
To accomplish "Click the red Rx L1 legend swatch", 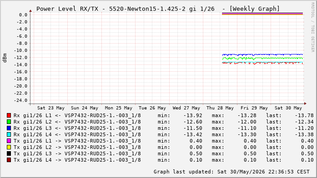I will tap(9, 115).
